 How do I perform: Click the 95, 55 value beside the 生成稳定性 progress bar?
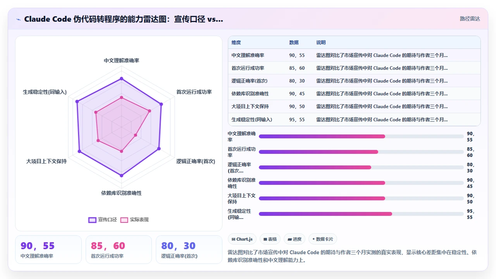pos(470,214)
